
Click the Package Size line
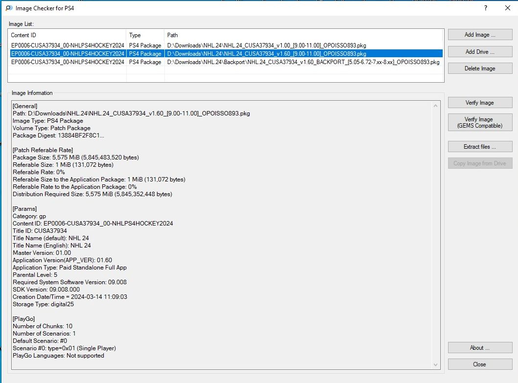click(x=76, y=158)
